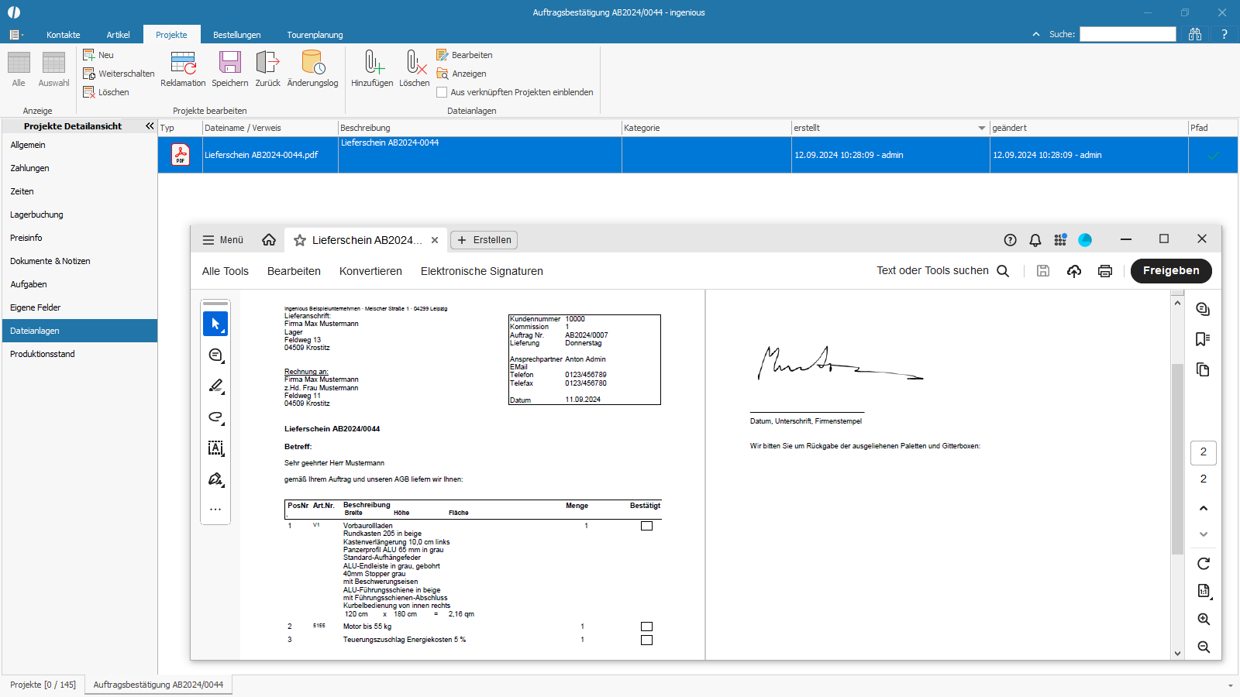Select the text box tool

point(215,448)
